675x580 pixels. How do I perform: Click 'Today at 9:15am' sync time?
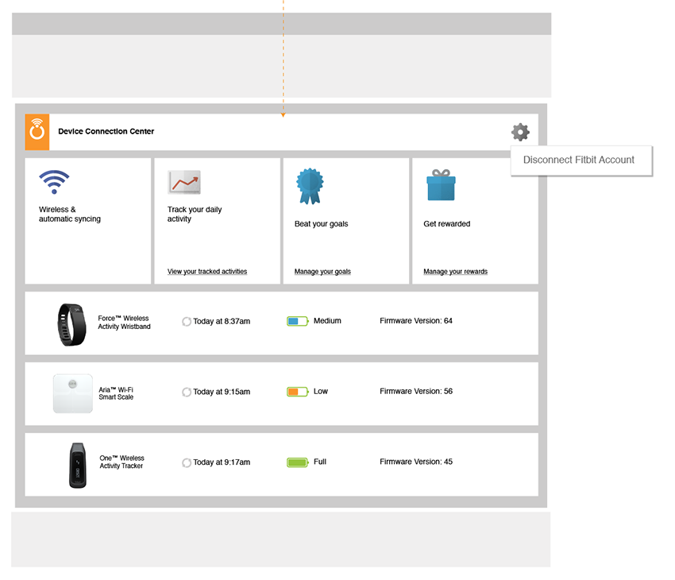(x=222, y=392)
